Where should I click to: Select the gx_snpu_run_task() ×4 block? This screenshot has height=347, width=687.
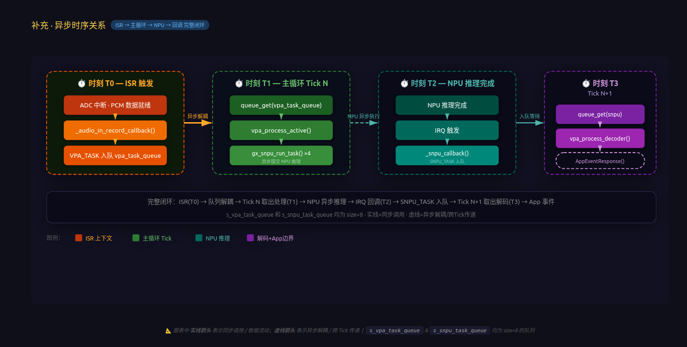[281, 155]
